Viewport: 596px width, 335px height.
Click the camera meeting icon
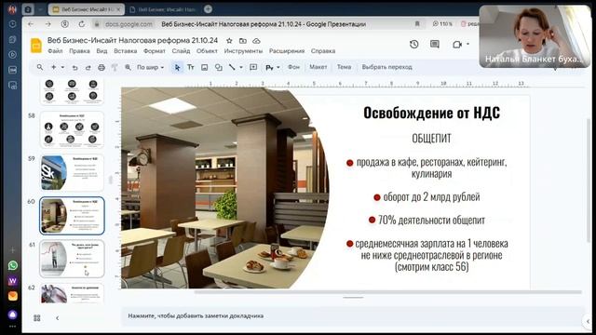point(457,45)
